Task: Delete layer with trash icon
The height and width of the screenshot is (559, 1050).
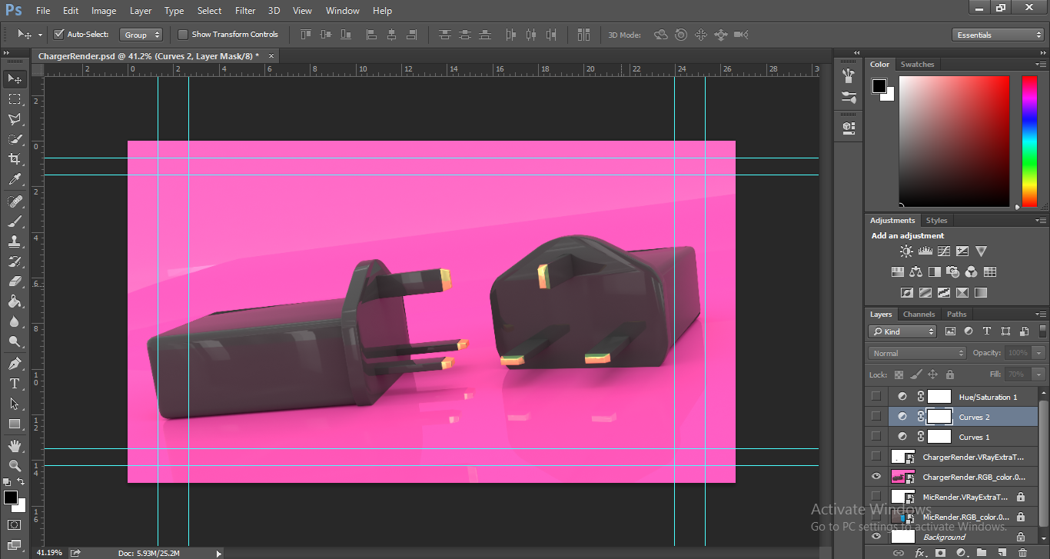Action: pyautogui.click(x=1022, y=553)
